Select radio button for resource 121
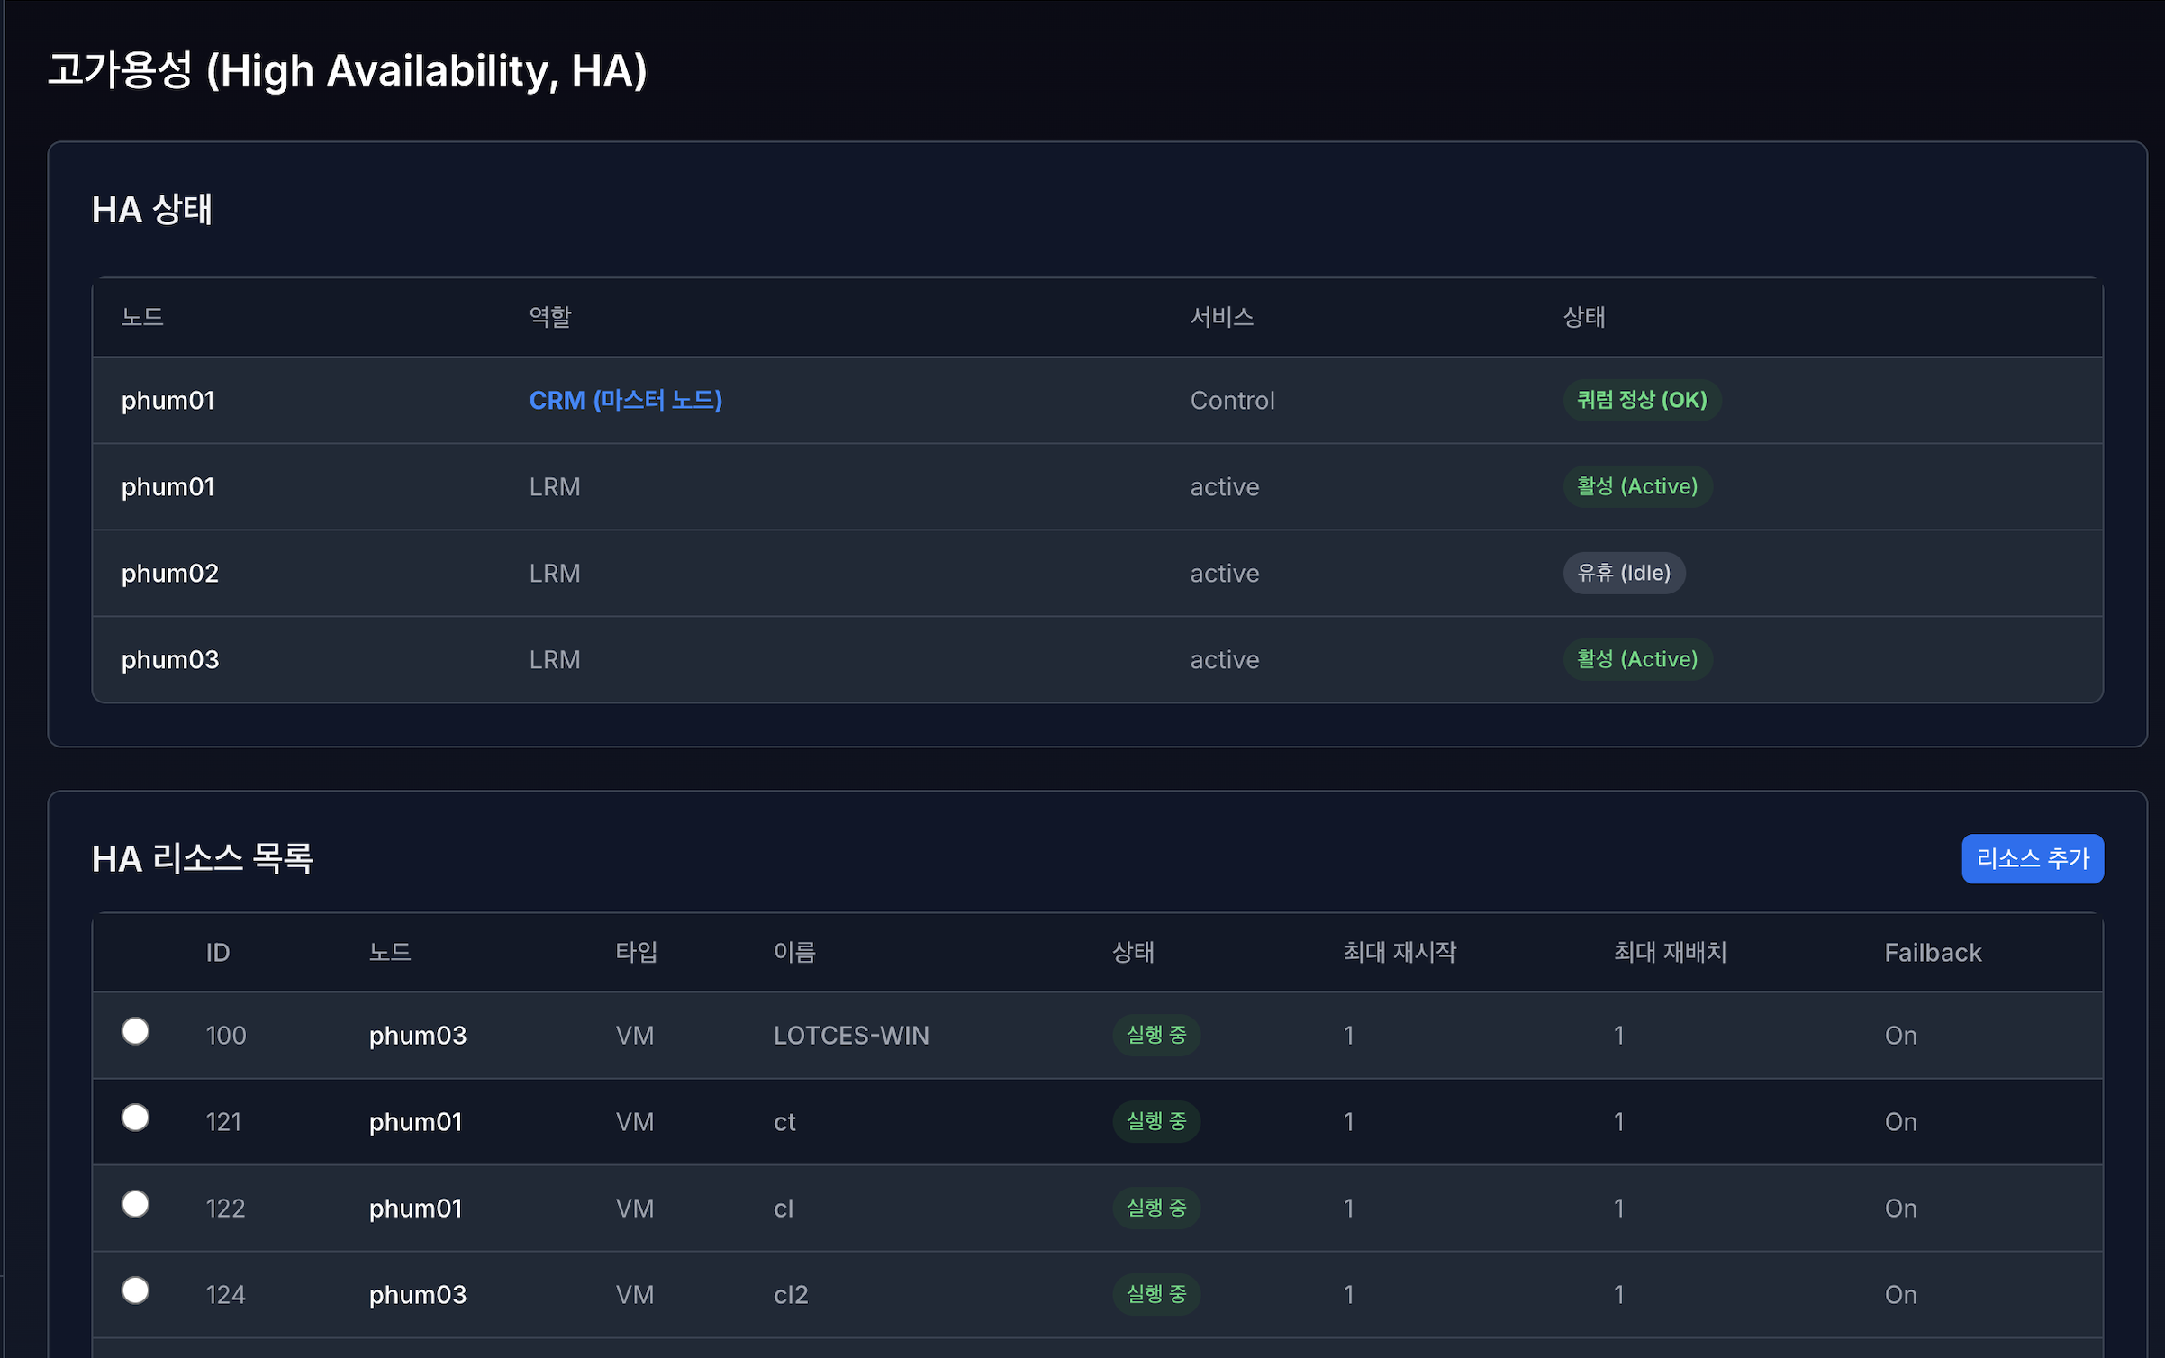 point(135,1118)
